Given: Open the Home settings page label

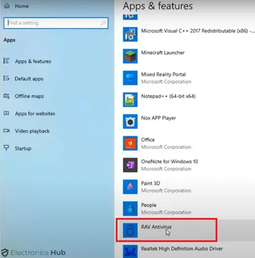Looking at the screenshot, I should [x=22, y=6].
